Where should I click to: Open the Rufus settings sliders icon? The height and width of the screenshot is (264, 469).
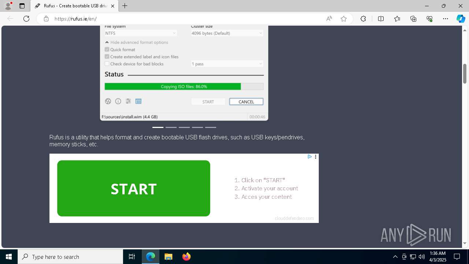(x=128, y=101)
